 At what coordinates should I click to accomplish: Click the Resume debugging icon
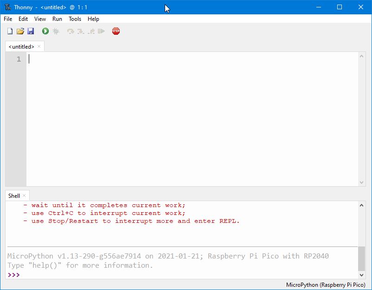click(102, 31)
